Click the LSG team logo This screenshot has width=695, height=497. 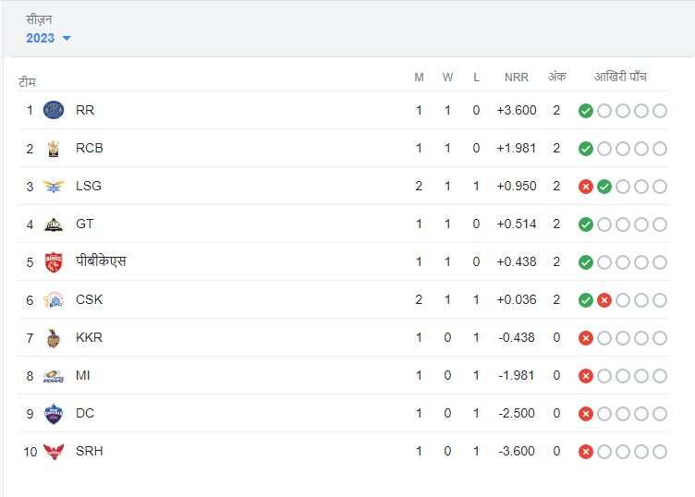(54, 186)
